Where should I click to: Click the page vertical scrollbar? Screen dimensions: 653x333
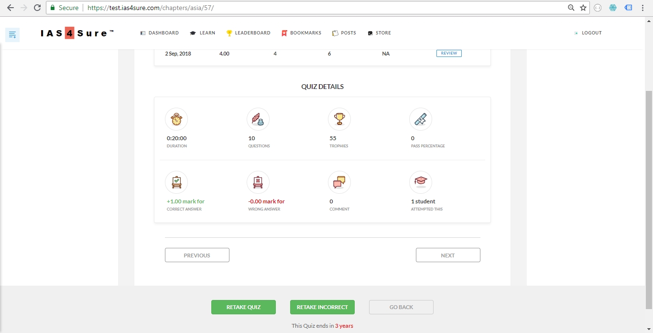click(649, 191)
